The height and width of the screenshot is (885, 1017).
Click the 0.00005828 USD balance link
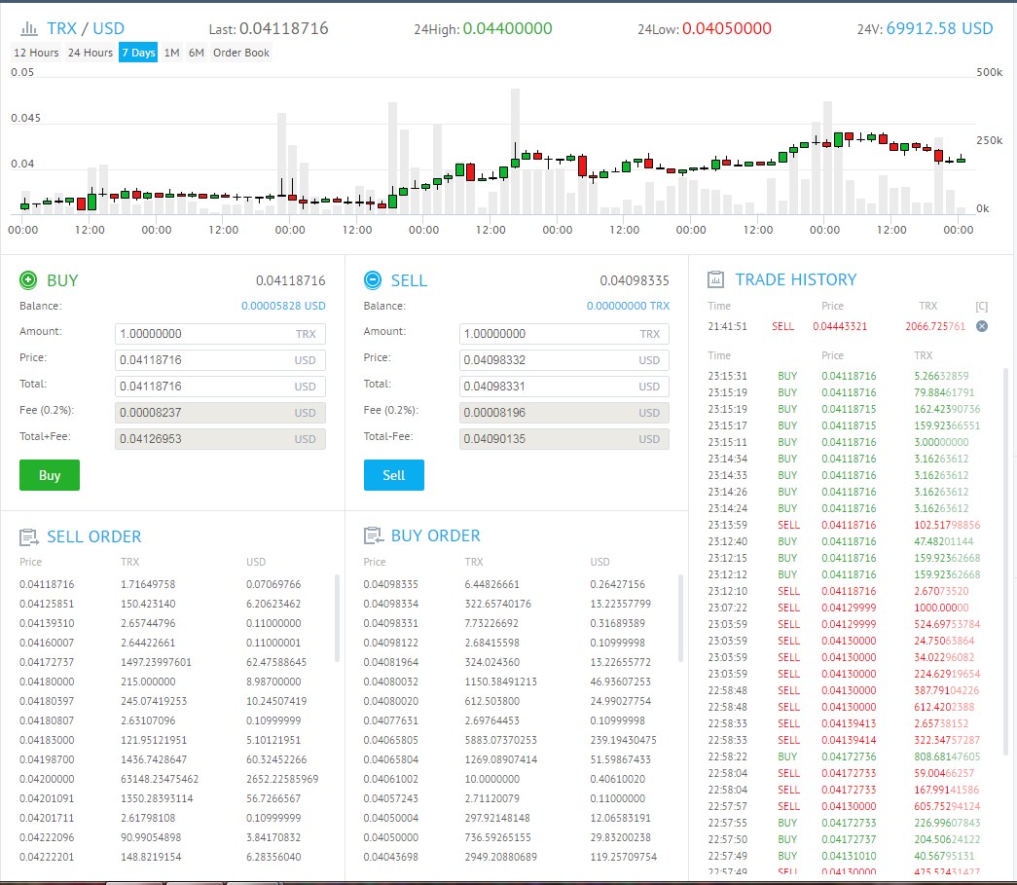pyautogui.click(x=283, y=306)
